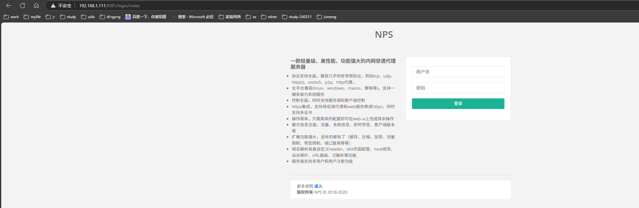The width and height of the screenshot is (639, 208).
Task: Click the 用户名 username field
Action: pos(458,72)
